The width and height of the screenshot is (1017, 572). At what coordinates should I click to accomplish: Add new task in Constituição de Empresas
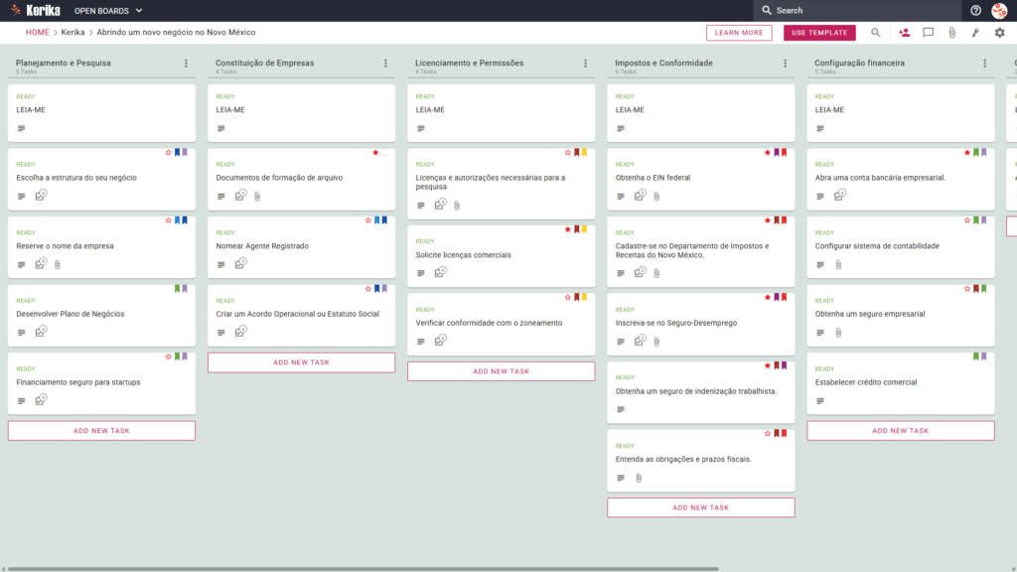coord(302,362)
